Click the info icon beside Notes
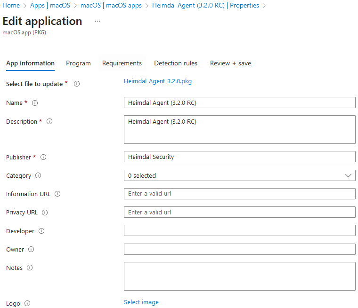358x308 pixels. point(30,268)
